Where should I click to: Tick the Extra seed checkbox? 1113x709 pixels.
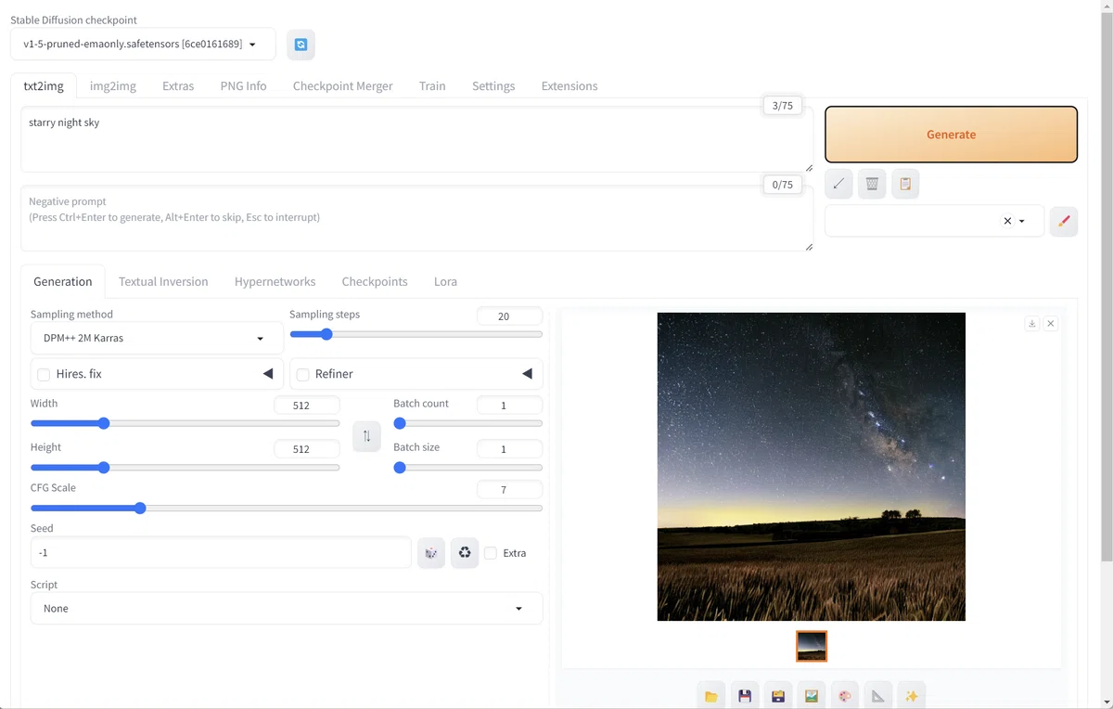[x=491, y=553]
